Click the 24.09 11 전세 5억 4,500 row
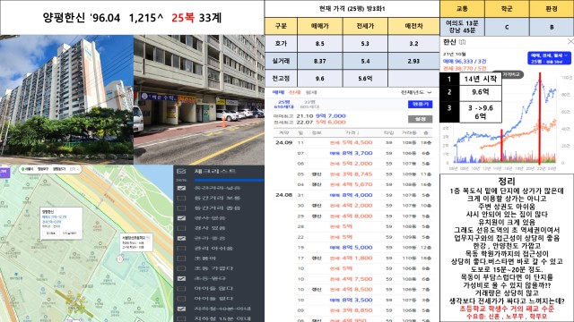 point(353,143)
